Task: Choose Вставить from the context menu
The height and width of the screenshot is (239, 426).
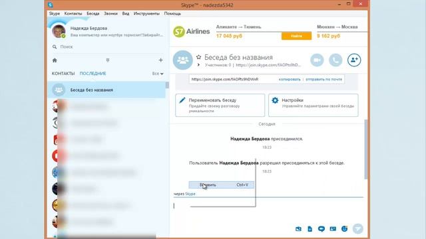Action: tap(222, 185)
